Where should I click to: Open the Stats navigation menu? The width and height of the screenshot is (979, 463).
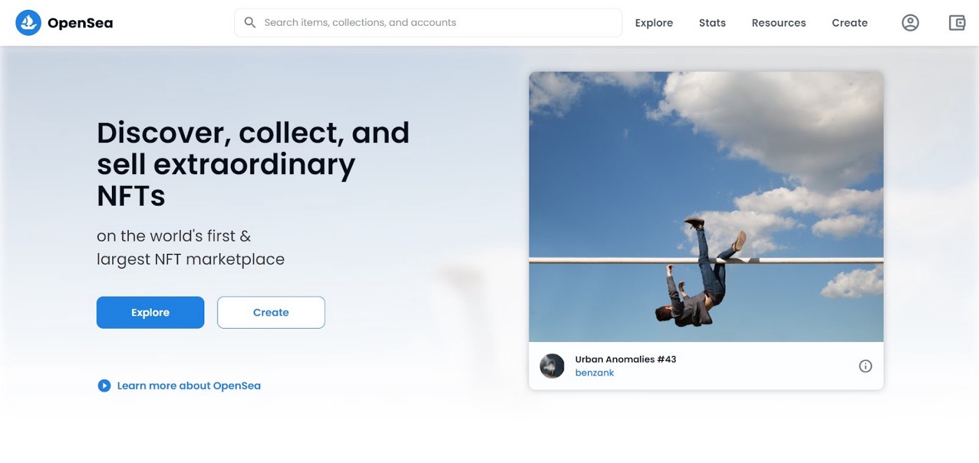pos(712,23)
